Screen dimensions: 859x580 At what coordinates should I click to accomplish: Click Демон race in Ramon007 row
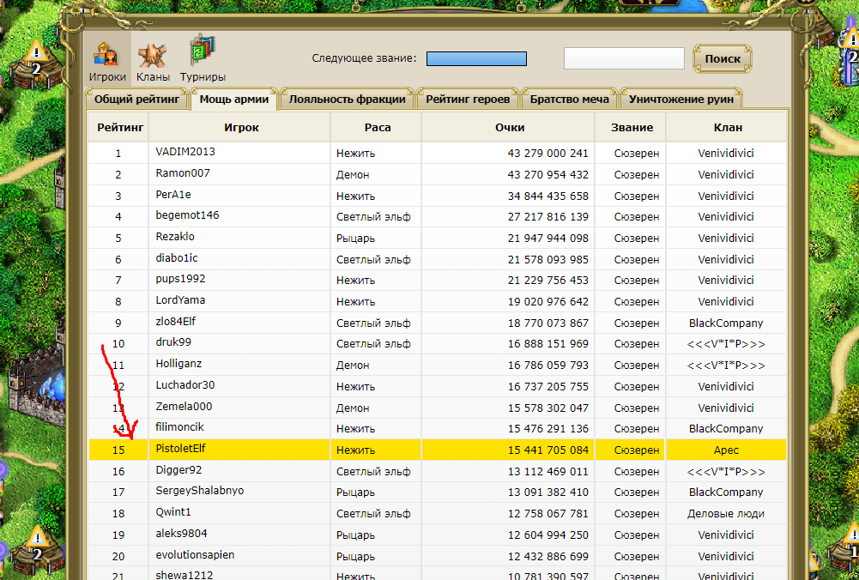353,175
